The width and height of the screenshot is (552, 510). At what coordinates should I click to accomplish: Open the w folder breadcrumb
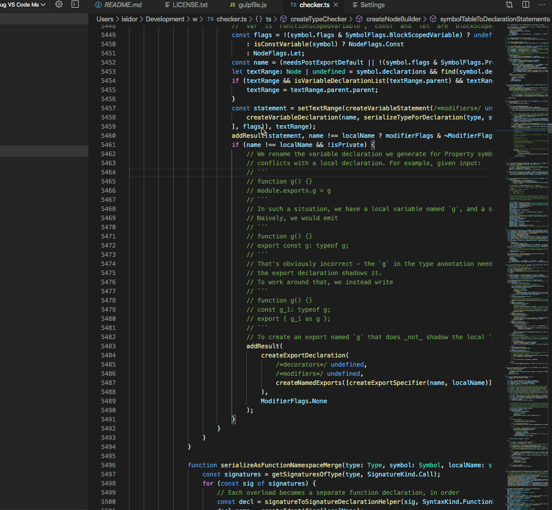click(194, 19)
